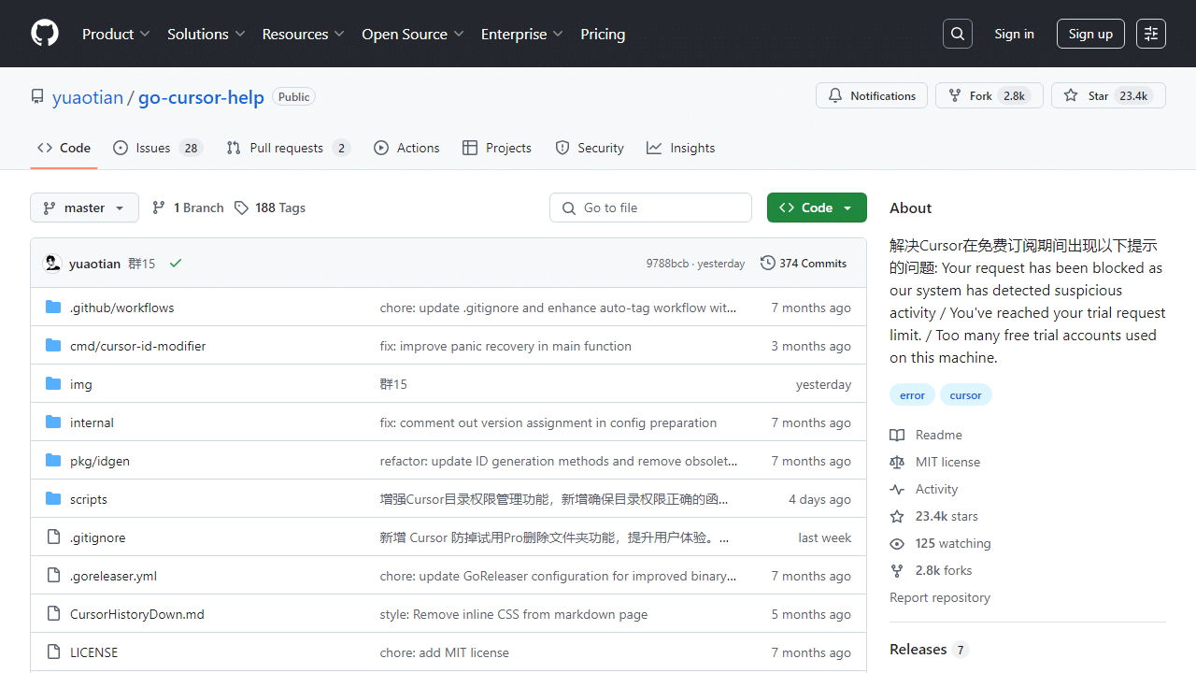Click the fork count 2.8k badge
This screenshot has width=1196, height=673.
[1014, 95]
